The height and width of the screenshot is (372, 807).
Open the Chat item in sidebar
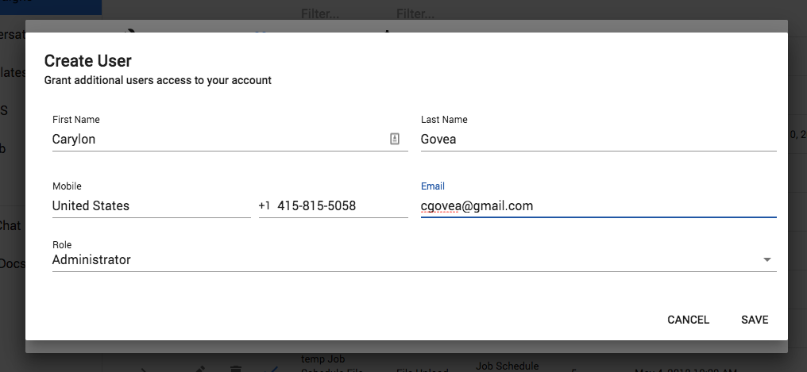pyautogui.click(x=10, y=225)
